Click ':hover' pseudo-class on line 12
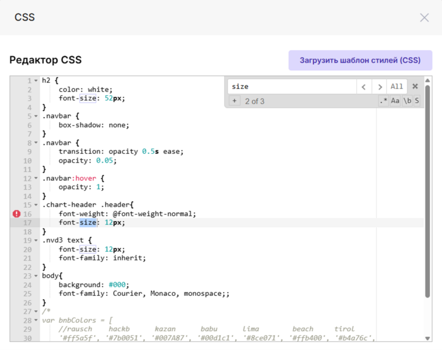Image resolution: width=442 pixels, height=350 pixels. point(84,178)
